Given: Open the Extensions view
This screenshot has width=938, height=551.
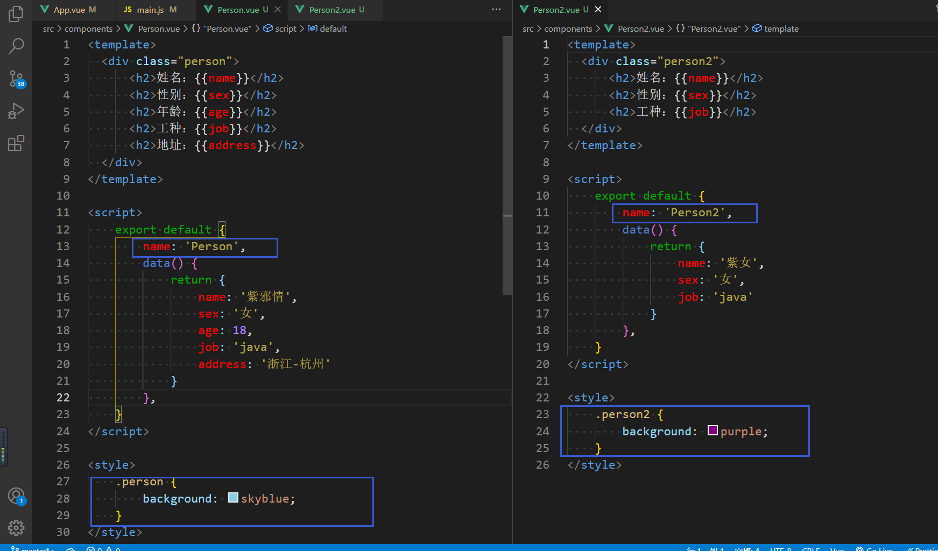Looking at the screenshot, I should point(16,144).
